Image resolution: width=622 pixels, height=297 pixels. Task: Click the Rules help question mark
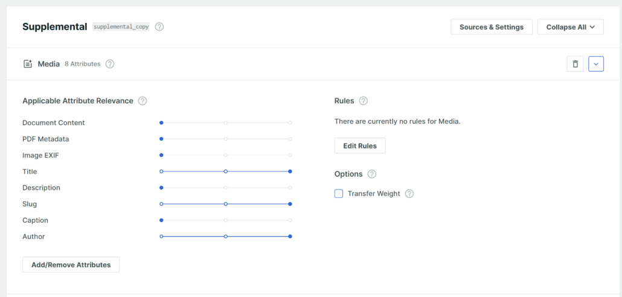click(x=364, y=101)
